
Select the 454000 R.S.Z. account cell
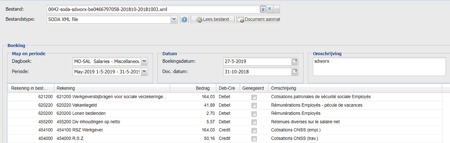112,139
